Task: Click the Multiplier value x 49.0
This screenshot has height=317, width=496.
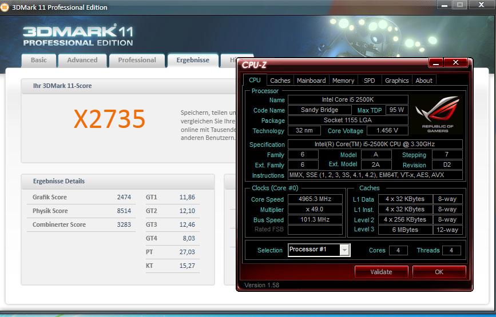Action: 315,209
